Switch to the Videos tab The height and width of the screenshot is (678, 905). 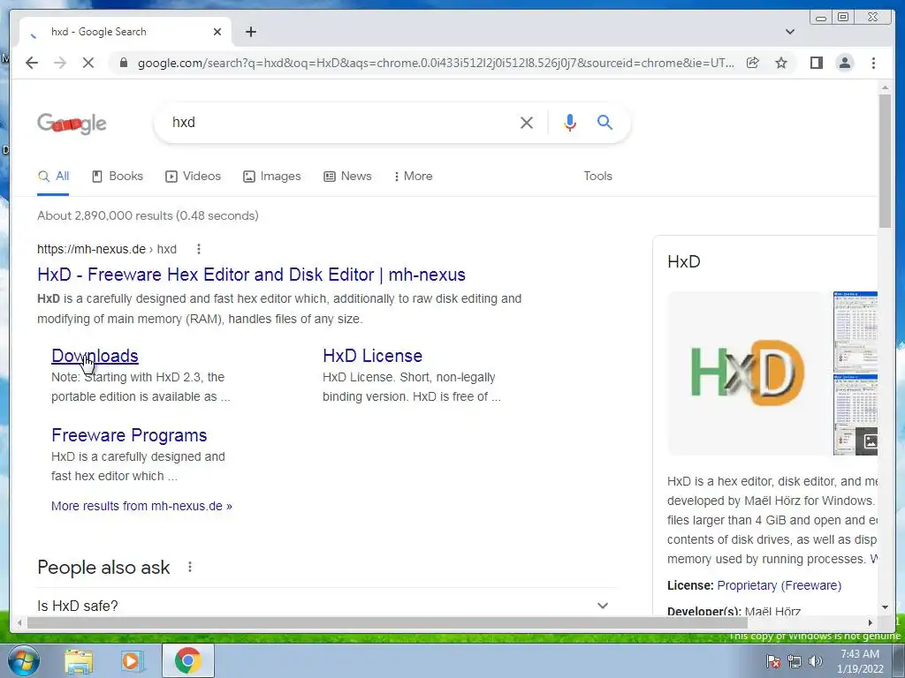(194, 177)
